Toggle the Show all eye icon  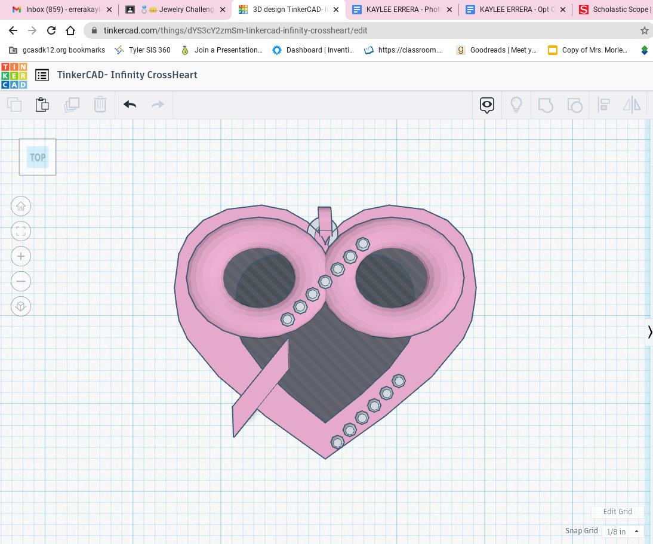[x=487, y=106]
